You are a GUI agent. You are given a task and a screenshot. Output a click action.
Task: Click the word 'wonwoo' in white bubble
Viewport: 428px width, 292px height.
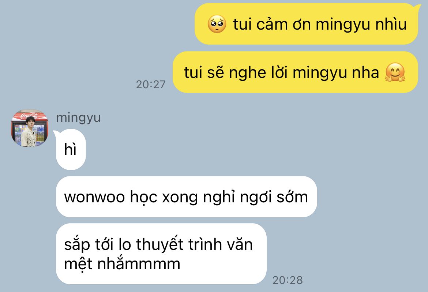(x=94, y=197)
